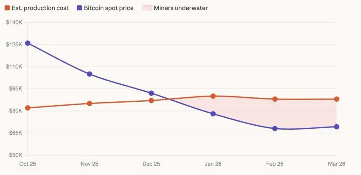Select the Dec 25 Bitcoin spot price point
Viewport: 361px width, 175px height.
tap(151, 93)
